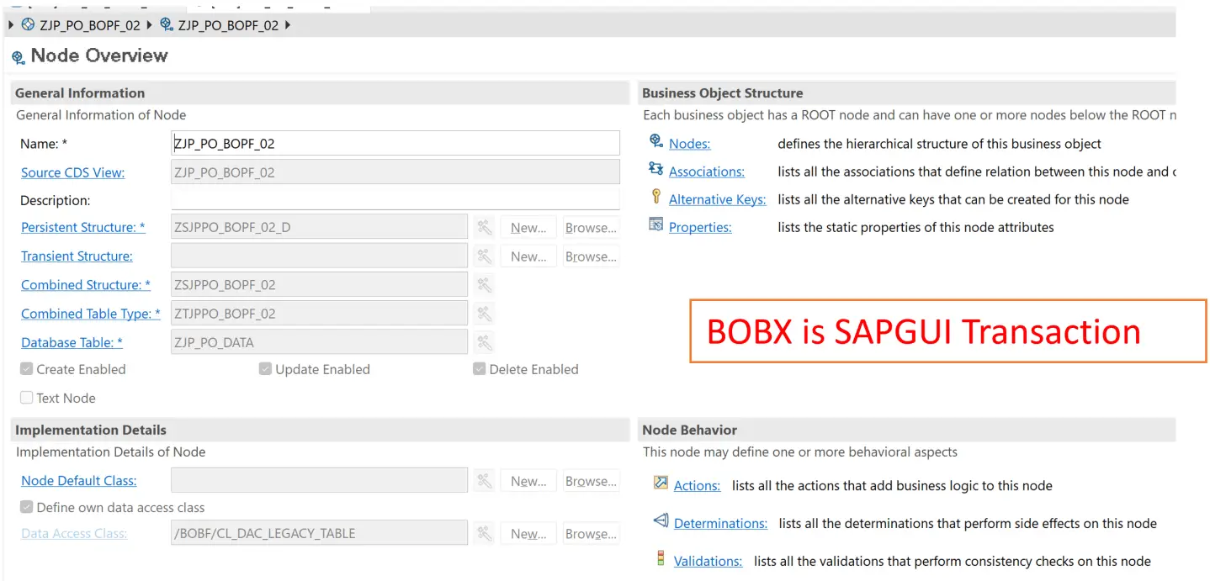1210x581 pixels.
Task: Click the Associations relation icon
Action: (655, 171)
